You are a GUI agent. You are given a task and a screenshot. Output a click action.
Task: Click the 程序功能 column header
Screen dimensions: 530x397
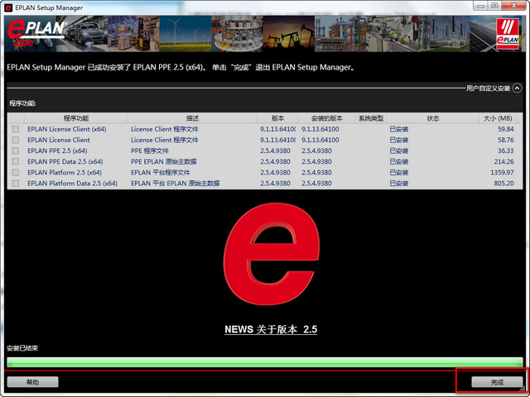76,118
